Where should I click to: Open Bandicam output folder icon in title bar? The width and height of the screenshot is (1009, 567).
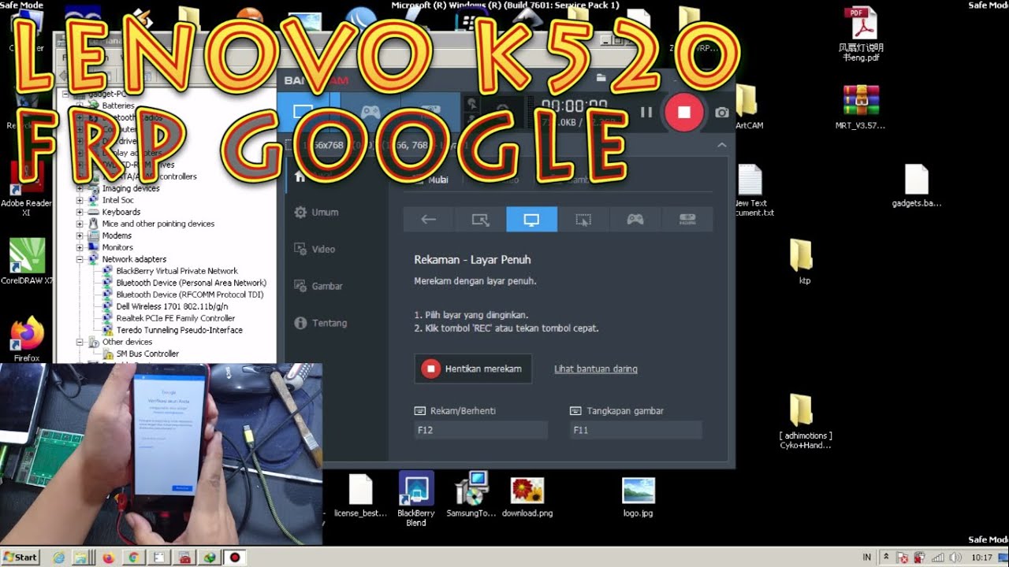(601, 78)
